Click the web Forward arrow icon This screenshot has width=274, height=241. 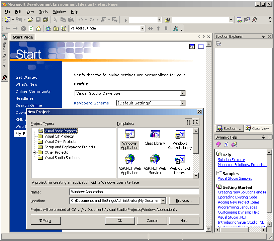15,28
